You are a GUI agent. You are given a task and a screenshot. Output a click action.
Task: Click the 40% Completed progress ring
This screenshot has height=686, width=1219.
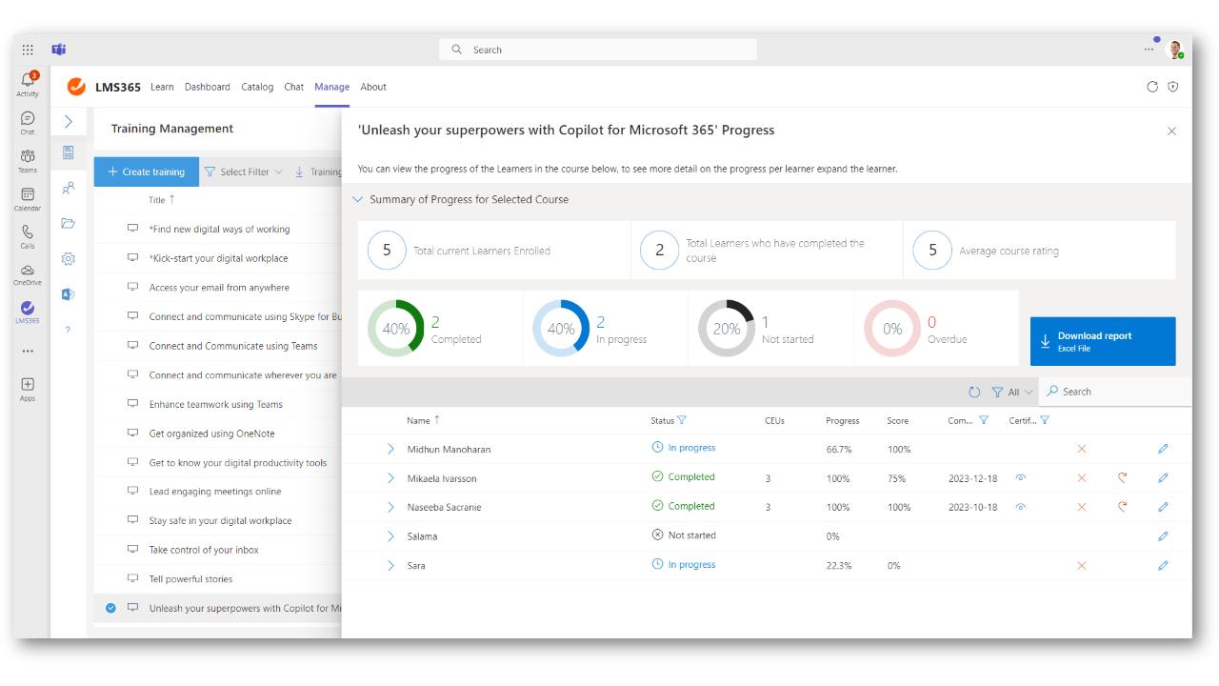click(x=396, y=328)
